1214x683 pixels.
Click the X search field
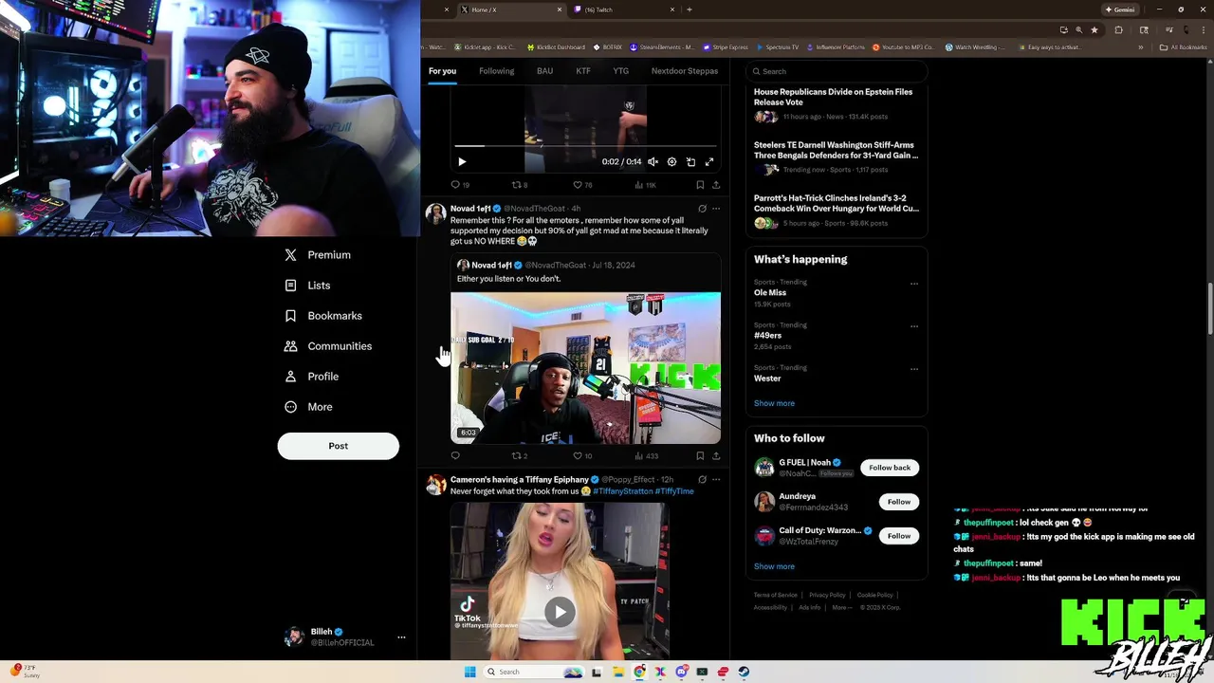pyautogui.click(x=836, y=71)
